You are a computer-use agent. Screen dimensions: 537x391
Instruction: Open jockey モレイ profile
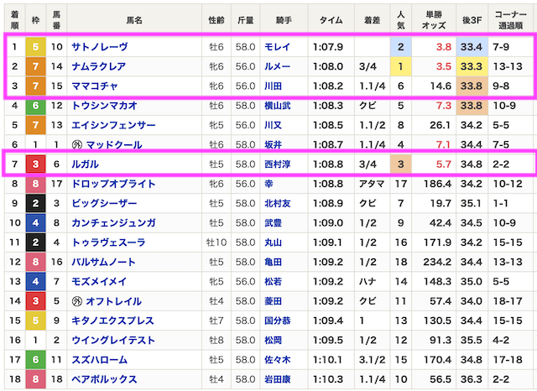(x=278, y=47)
